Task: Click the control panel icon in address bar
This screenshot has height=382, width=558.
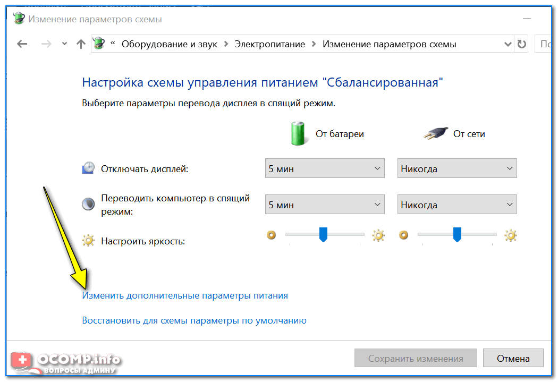Action: point(99,44)
